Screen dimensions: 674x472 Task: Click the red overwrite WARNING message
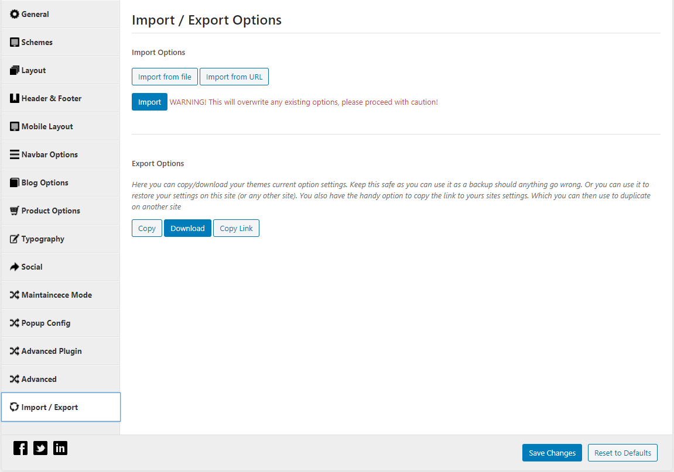304,102
